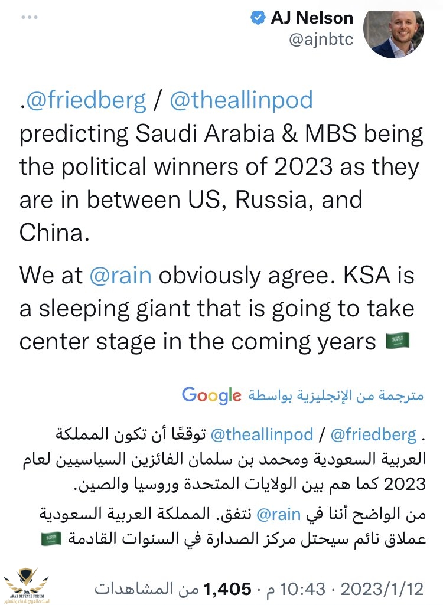This screenshot has width=443, height=605.
Task: Click the Google logo in translation credit
Action: 211,395
